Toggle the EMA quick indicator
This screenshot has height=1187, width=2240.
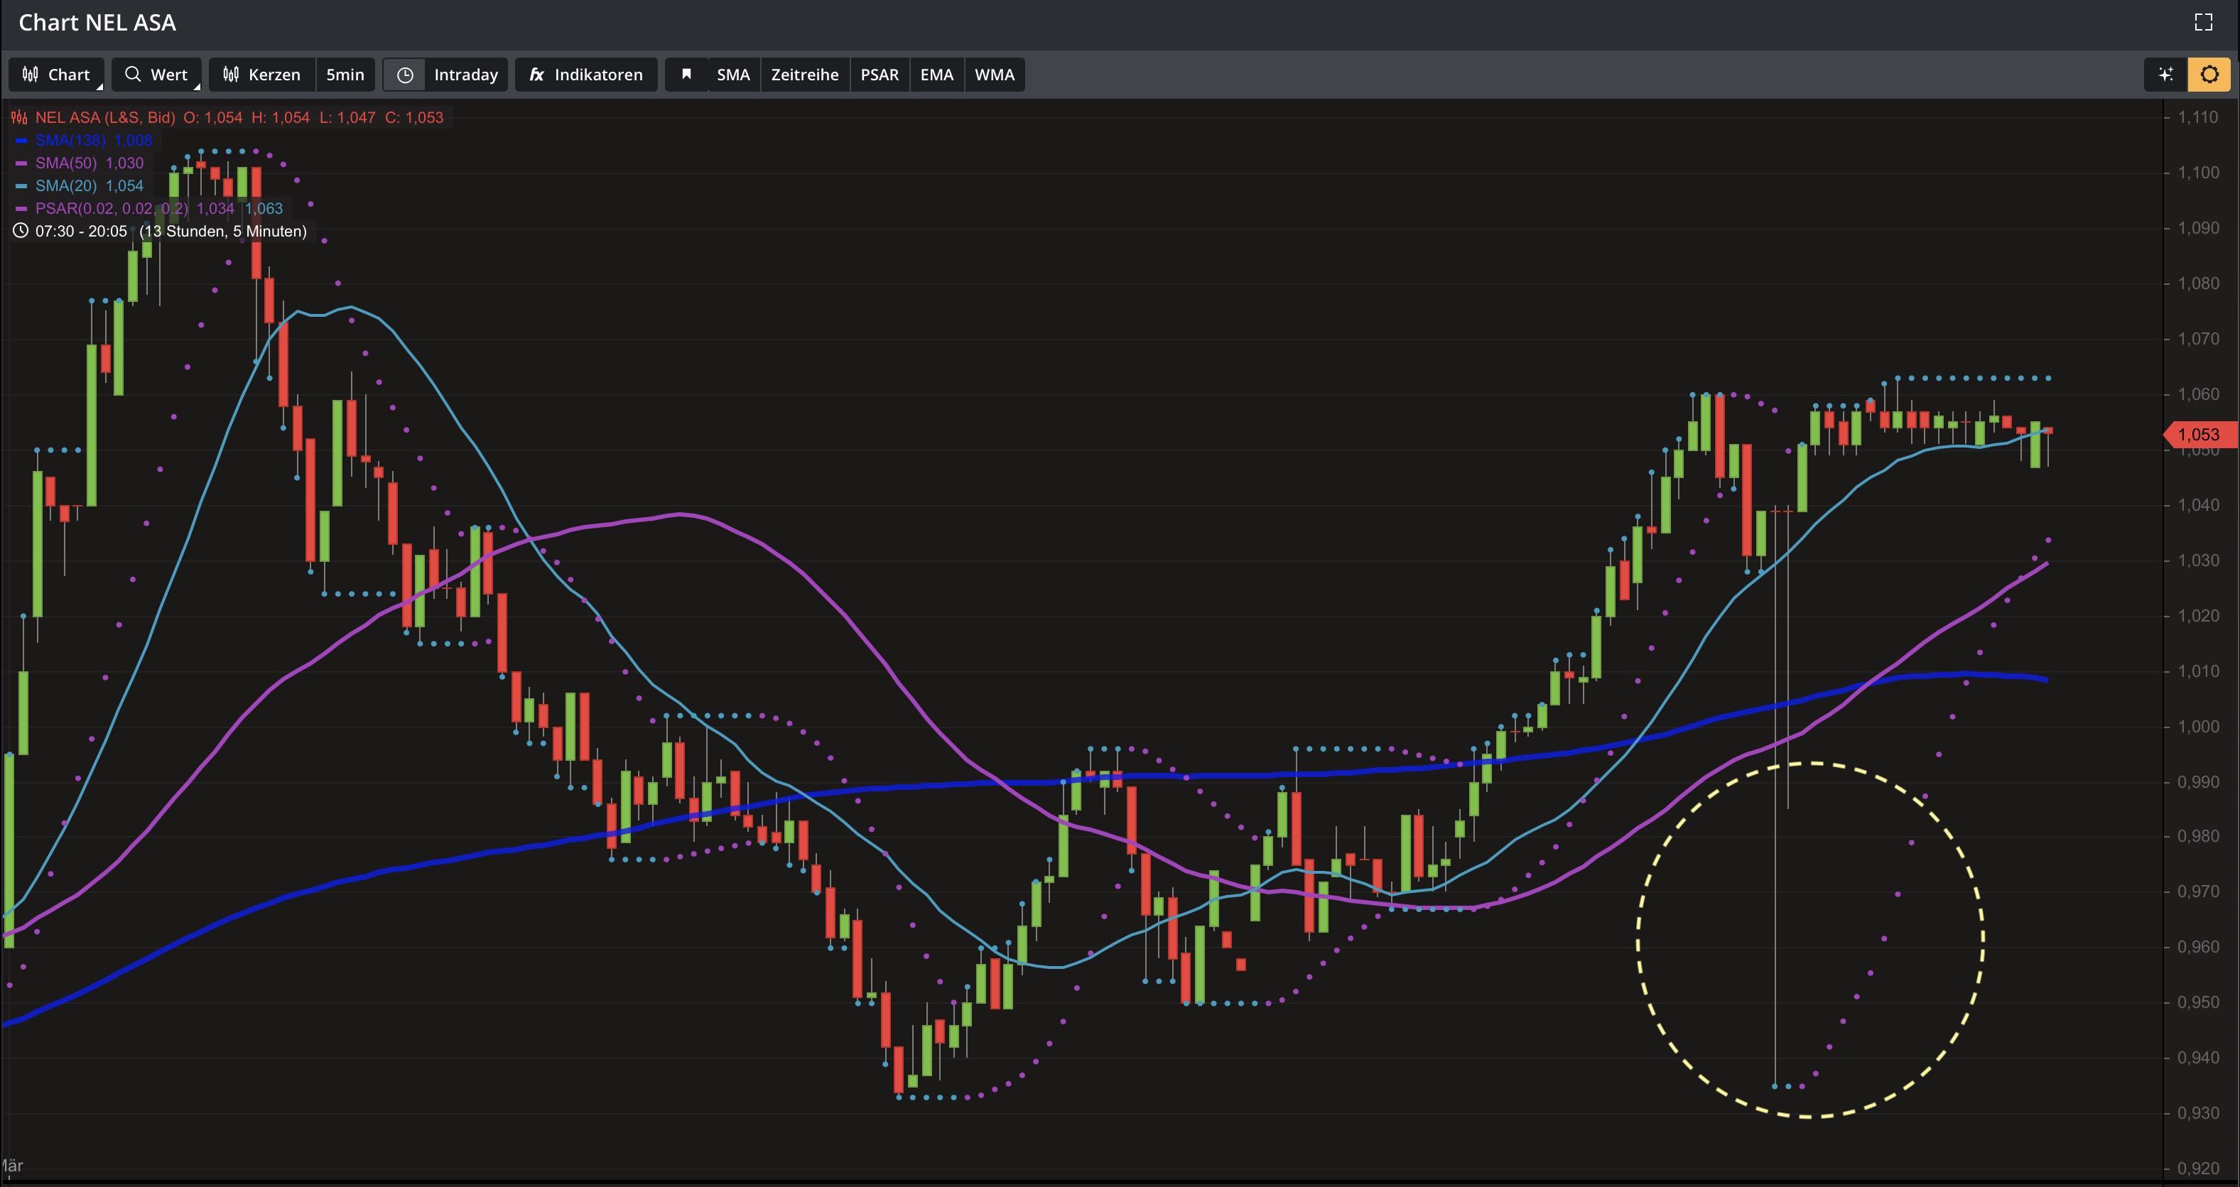(x=936, y=75)
